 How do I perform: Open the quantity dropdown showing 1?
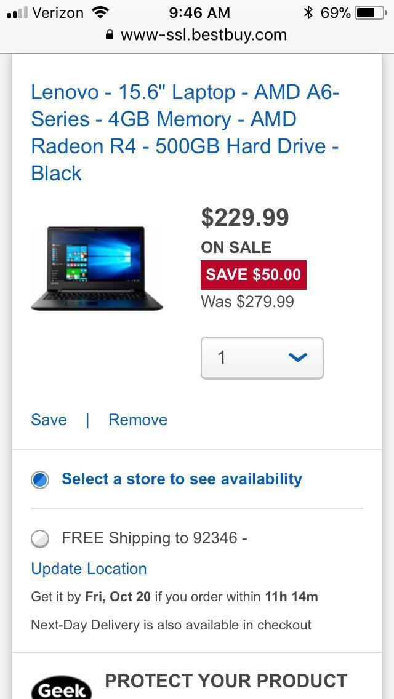(262, 358)
